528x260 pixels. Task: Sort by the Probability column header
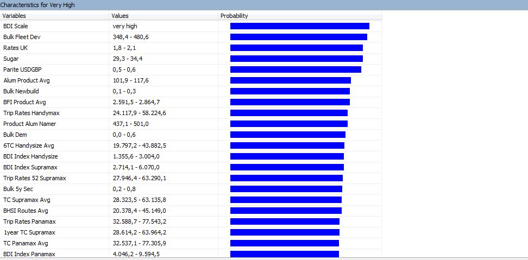click(x=300, y=16)
